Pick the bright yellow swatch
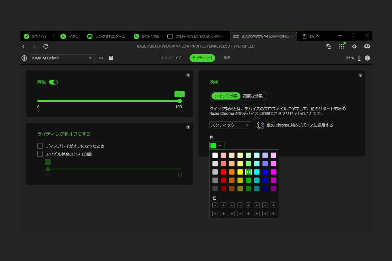Image resolution: width=392 pixels, height=261 pixels. point(240,172)
